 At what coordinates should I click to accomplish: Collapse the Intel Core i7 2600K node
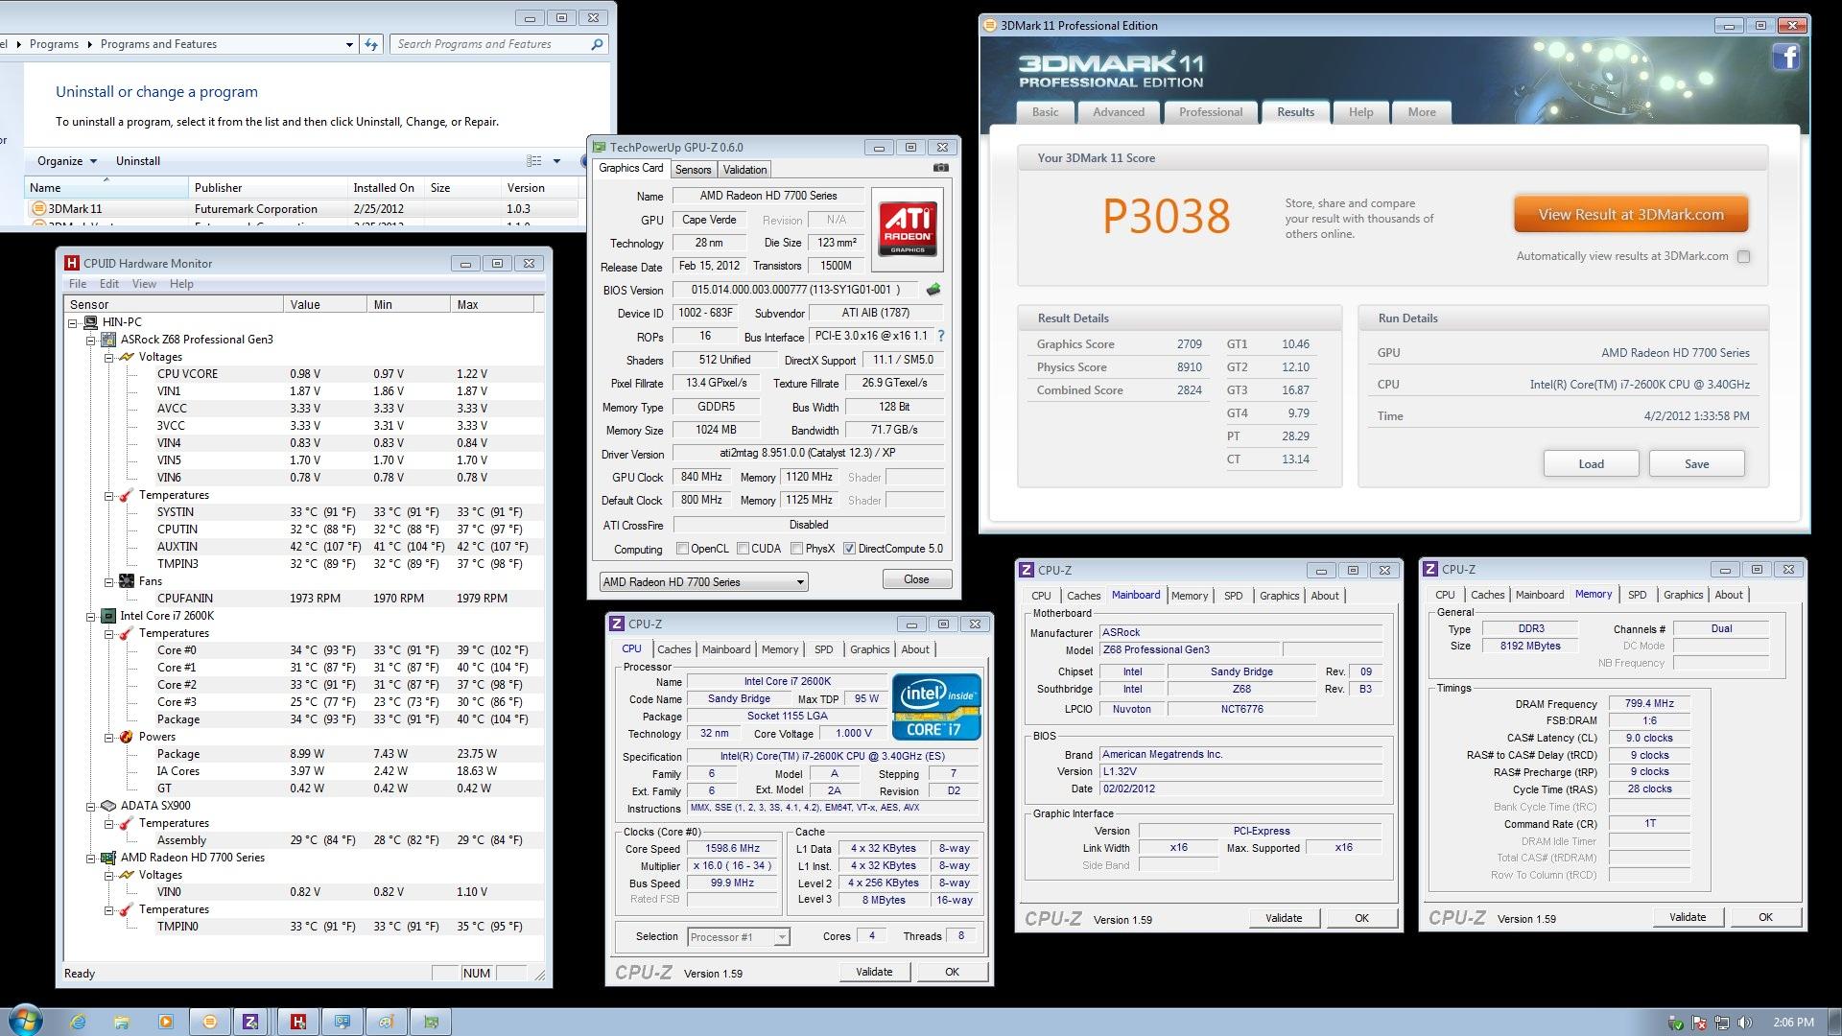point(91,617)
